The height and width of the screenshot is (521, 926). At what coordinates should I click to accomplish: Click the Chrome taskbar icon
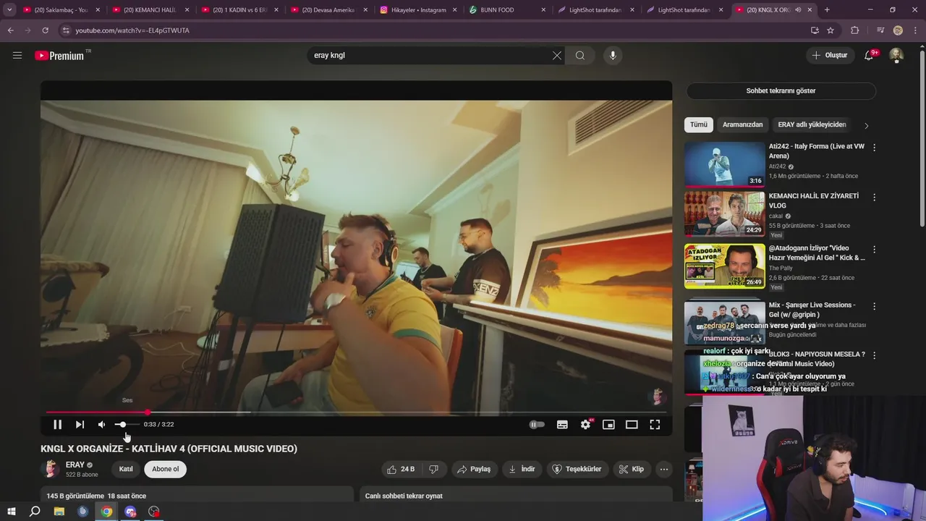(106, 512)
